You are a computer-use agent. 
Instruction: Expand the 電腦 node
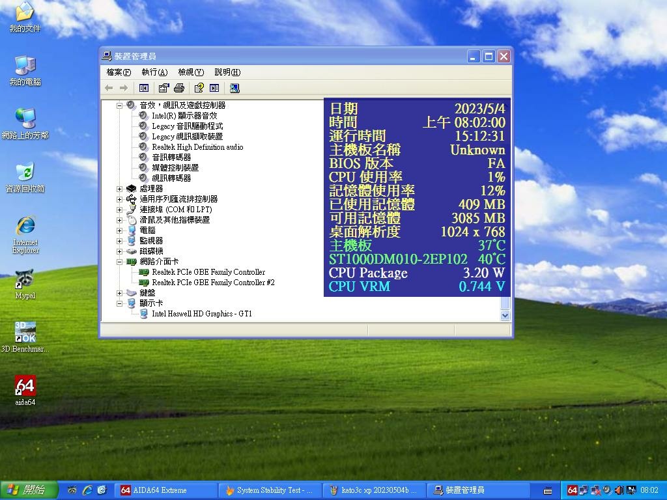point(120,230)
